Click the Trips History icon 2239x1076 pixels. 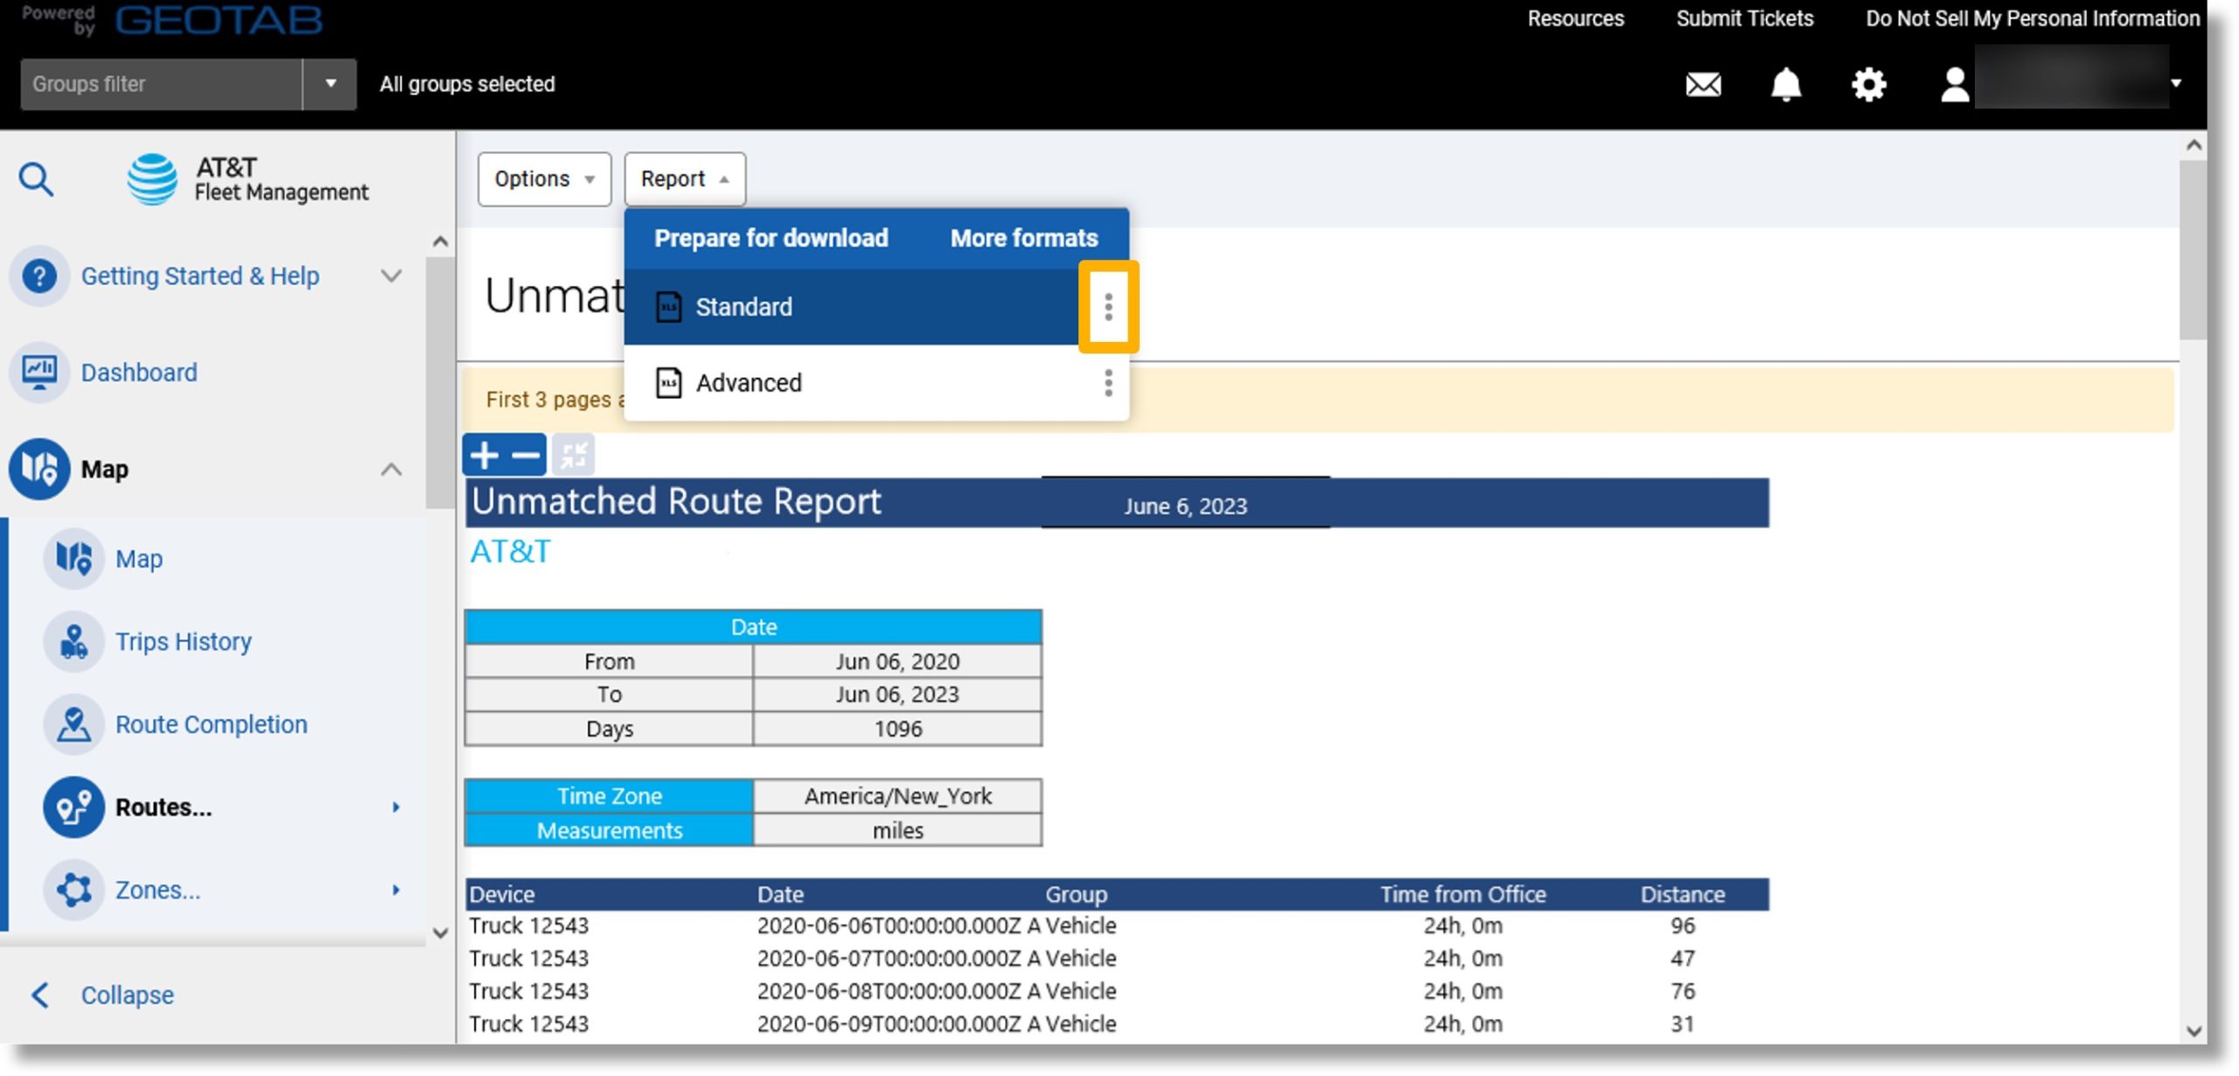coord(73,641)
